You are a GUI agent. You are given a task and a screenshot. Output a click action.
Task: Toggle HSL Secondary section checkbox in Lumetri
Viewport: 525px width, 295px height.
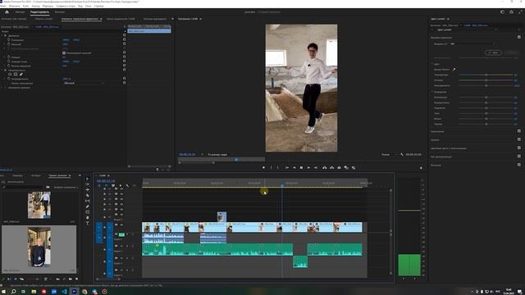(x=519, y=157)
